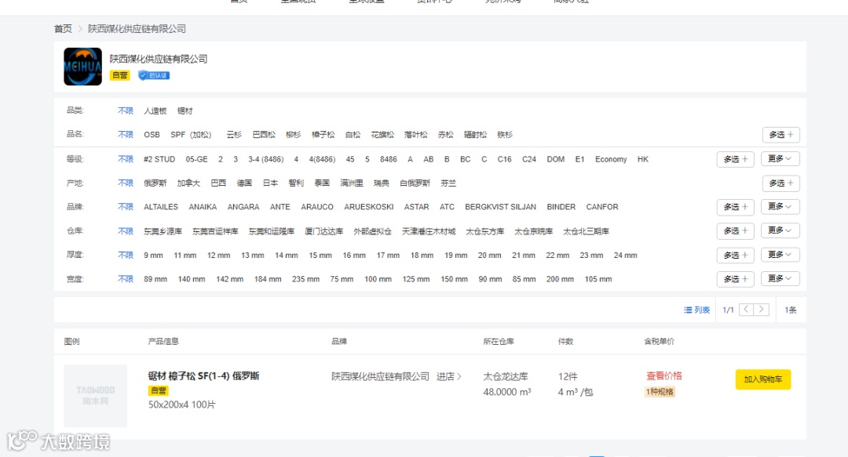Expand 更多 options in 等级 row
This screenshot has height=457, width=848.
click(x=780, y=159)
